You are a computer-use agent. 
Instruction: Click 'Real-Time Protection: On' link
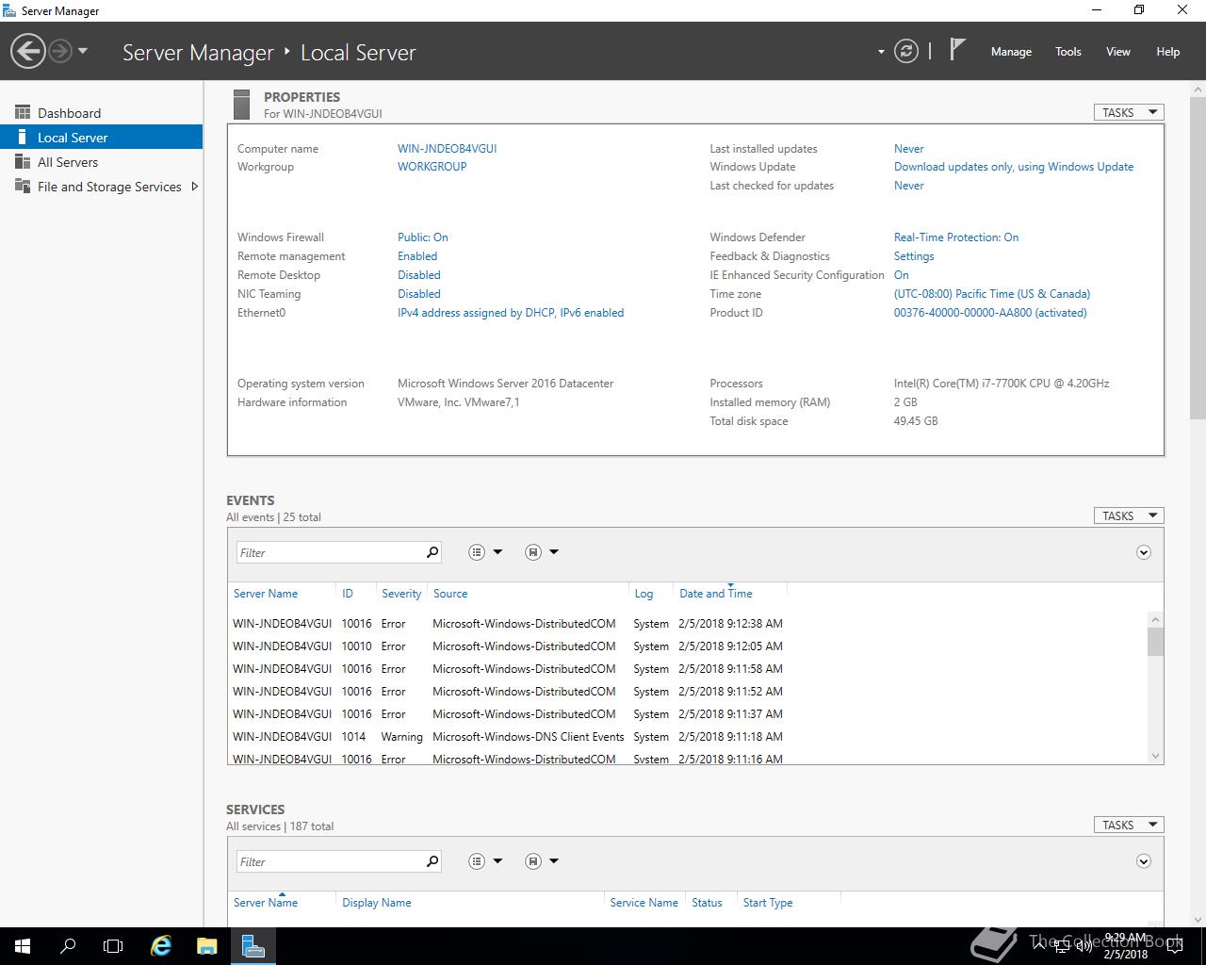956,237
